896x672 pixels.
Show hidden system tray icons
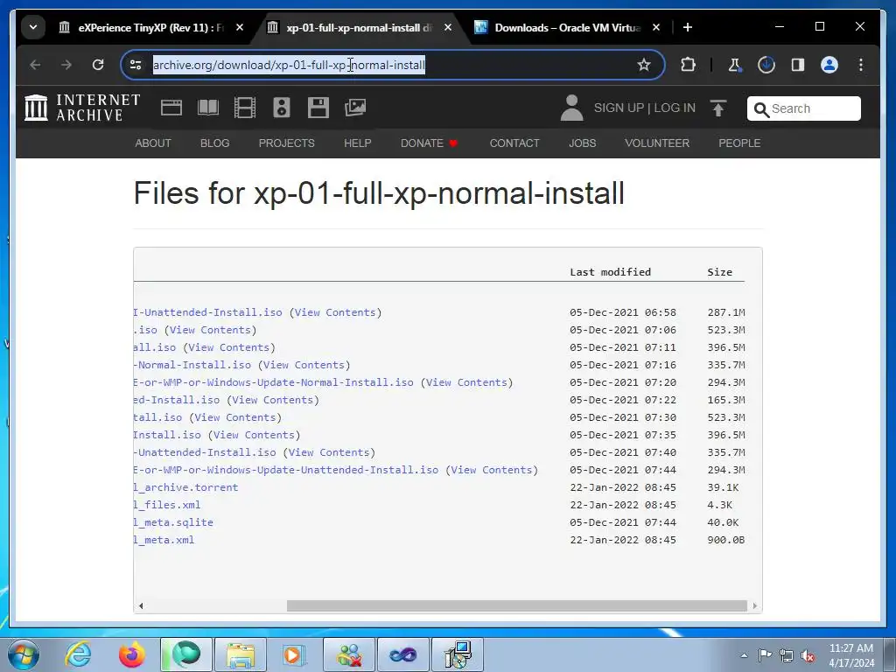(x=744, y=655)
